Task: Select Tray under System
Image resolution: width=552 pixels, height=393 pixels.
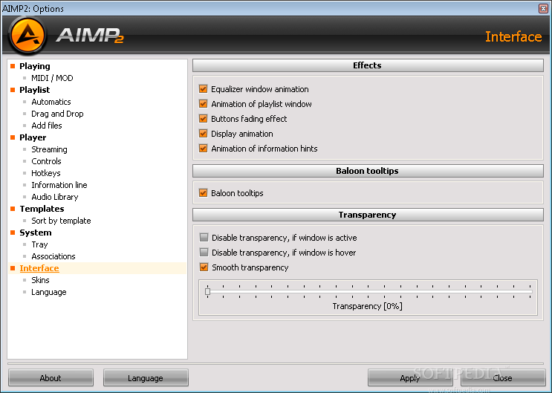Action: tap(39, 244)
